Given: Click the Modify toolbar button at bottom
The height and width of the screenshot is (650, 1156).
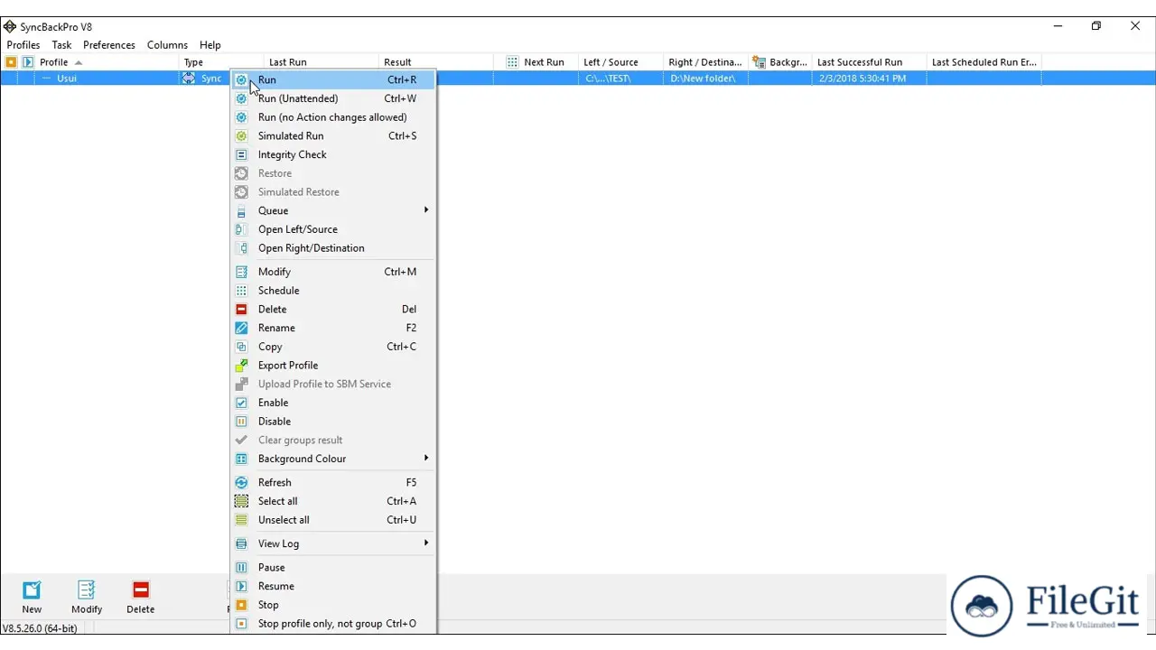Looking at the screenshot, I should click(x=87, y=597).
